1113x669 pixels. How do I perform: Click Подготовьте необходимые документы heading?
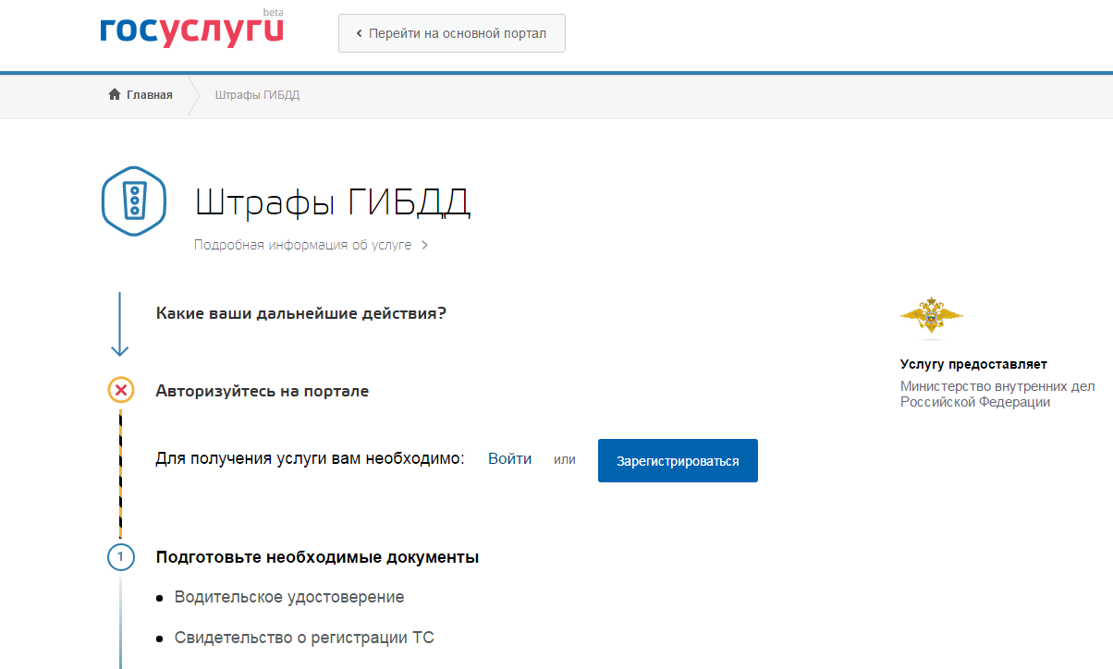317,557
